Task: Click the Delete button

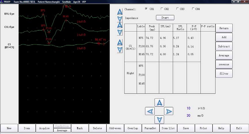Action: (98, 128)
